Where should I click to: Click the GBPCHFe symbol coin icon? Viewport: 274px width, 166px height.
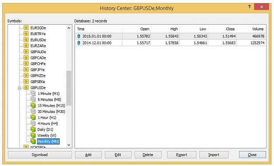(26, 64)
